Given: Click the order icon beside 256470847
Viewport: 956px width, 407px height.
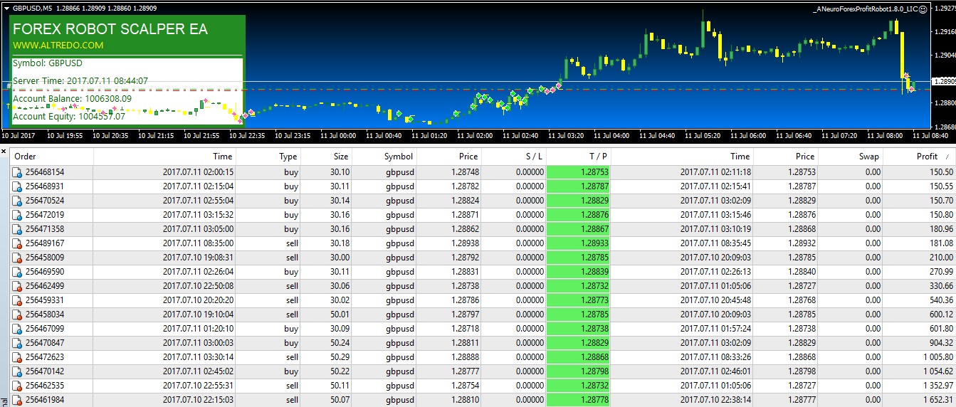Looking at the screenshot, I should (17, 343).
